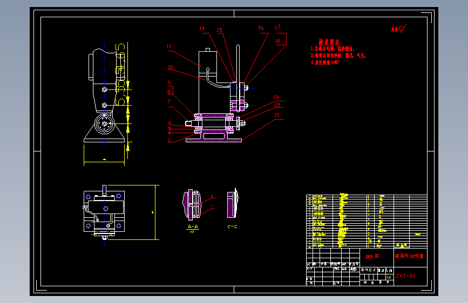Image resolution: width=468 pixels, height=303 pixels.
Task: Click part balloon number 14
Action: 202,29
